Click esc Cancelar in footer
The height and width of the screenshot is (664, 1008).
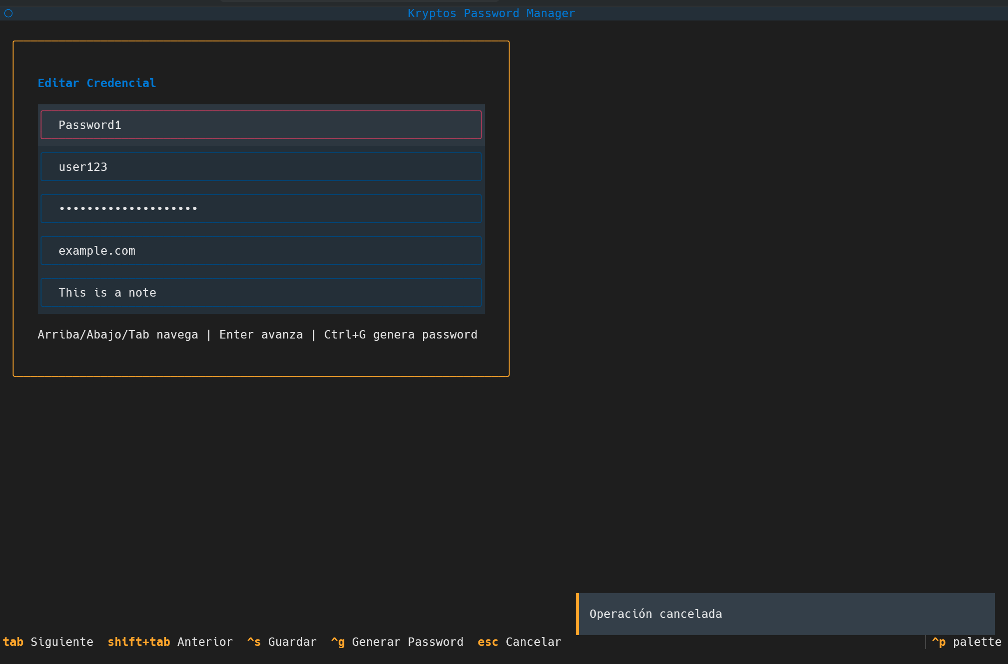click(x=519, y=642)
